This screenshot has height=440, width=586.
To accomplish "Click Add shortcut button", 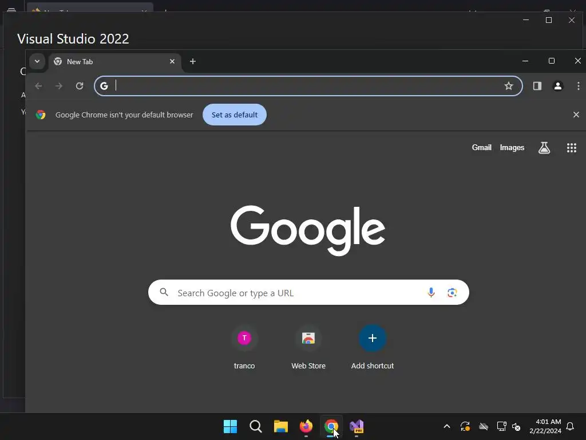I will point(372,347).
